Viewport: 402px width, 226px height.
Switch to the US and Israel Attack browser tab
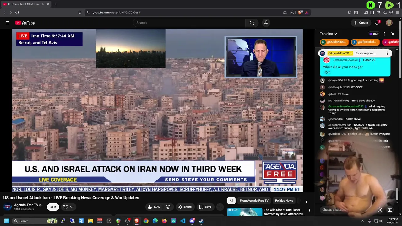pyautogui.click(x=26, y=4)
